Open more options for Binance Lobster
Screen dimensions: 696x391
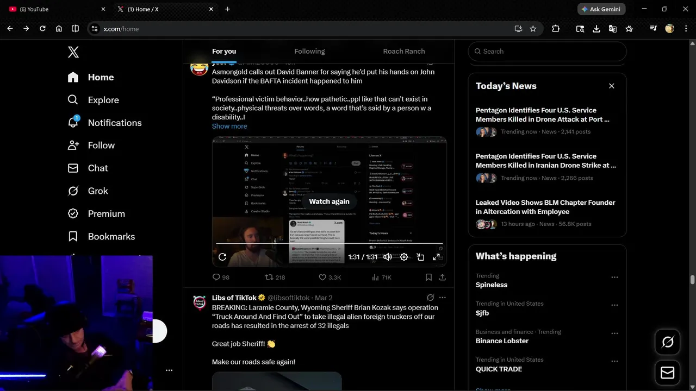[614, 333]
